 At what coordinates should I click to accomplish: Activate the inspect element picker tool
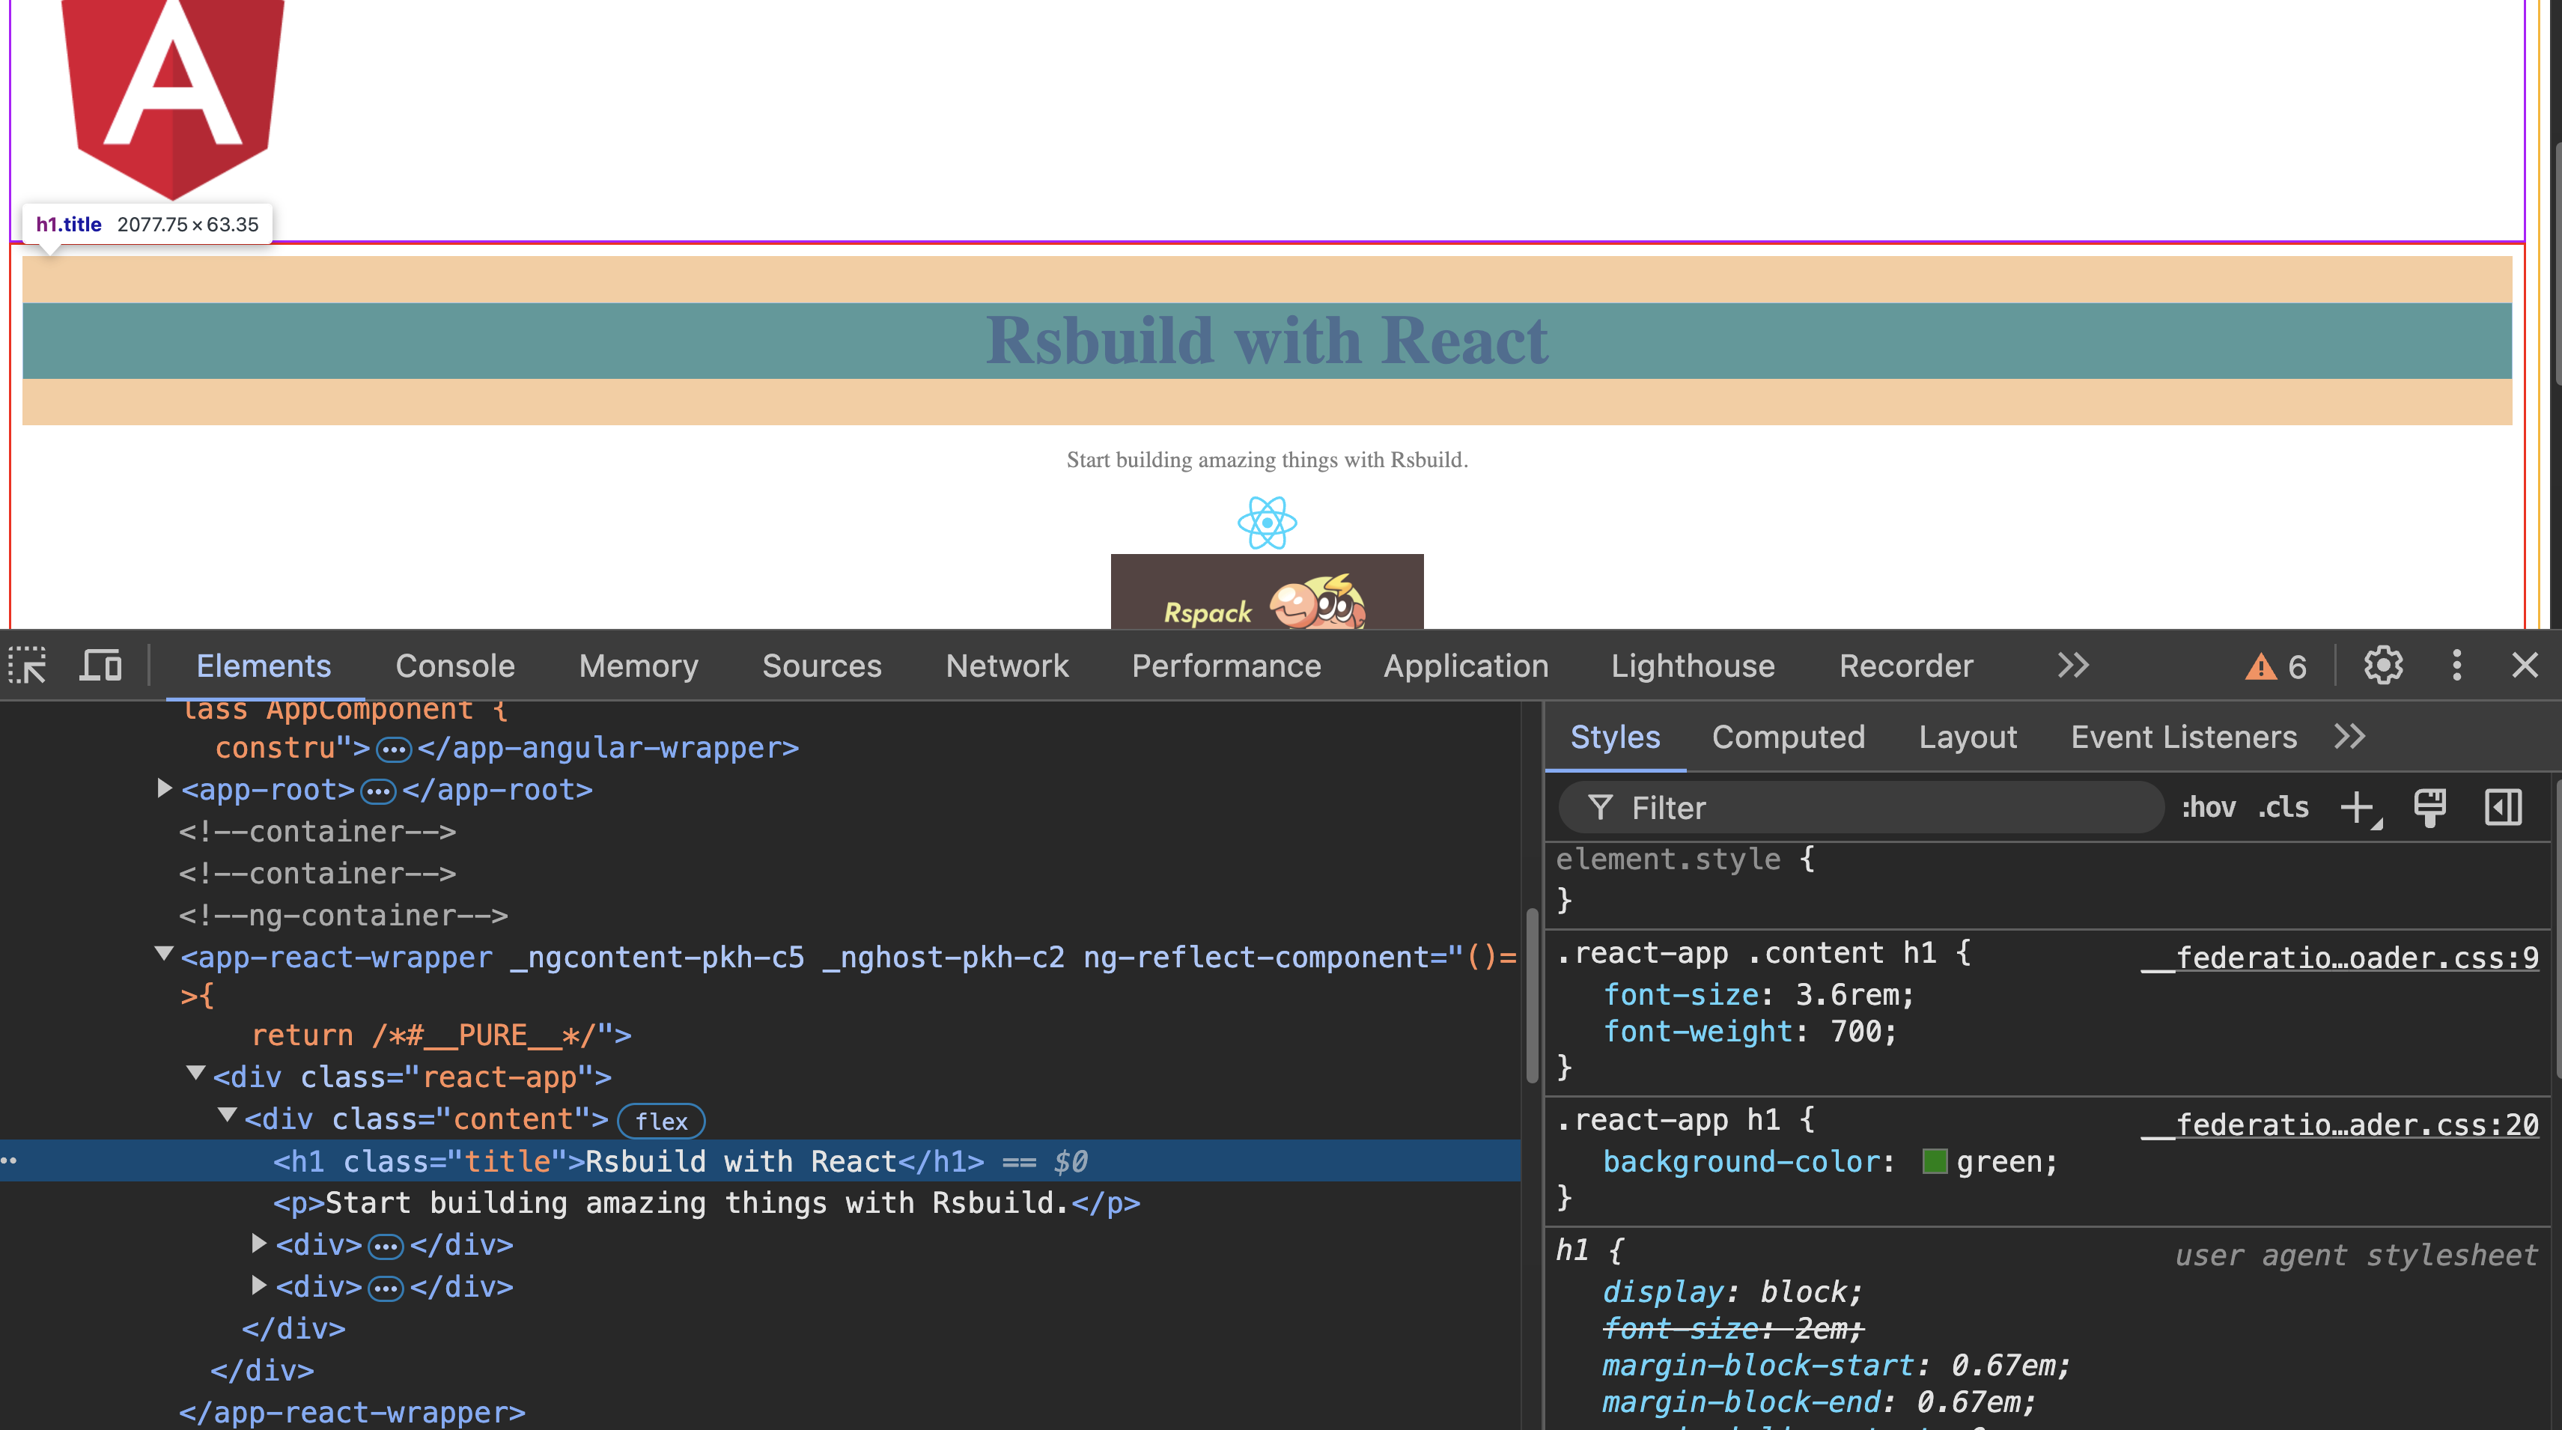click(28, 666)
